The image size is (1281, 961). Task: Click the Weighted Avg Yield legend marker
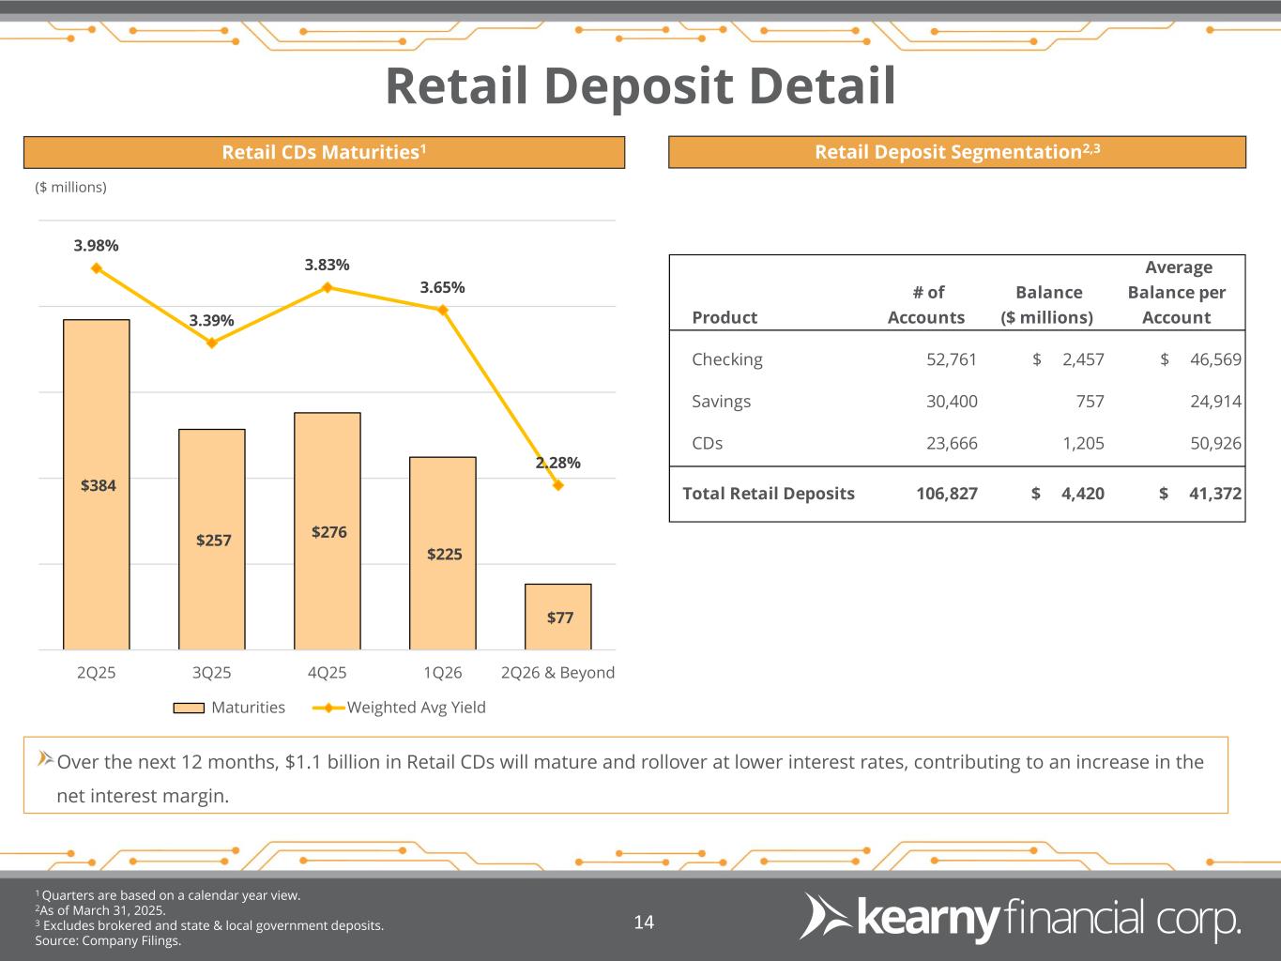coord(328,708)
